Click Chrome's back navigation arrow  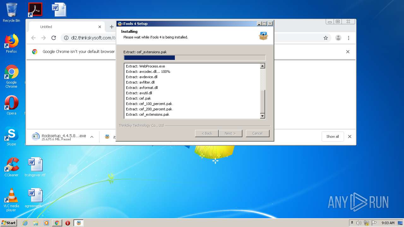point(33,38)
